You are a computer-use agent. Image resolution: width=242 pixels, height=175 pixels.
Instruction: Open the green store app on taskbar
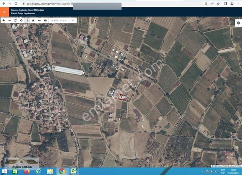coord(15,171)
